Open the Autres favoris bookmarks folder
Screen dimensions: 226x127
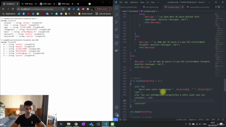[85, 14]
